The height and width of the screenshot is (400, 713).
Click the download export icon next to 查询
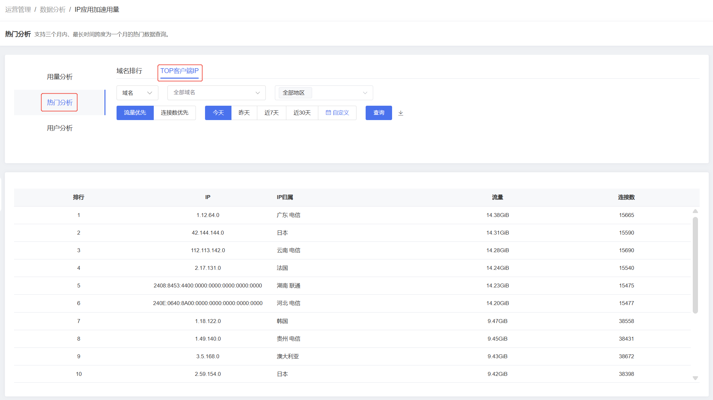[401, 113]
